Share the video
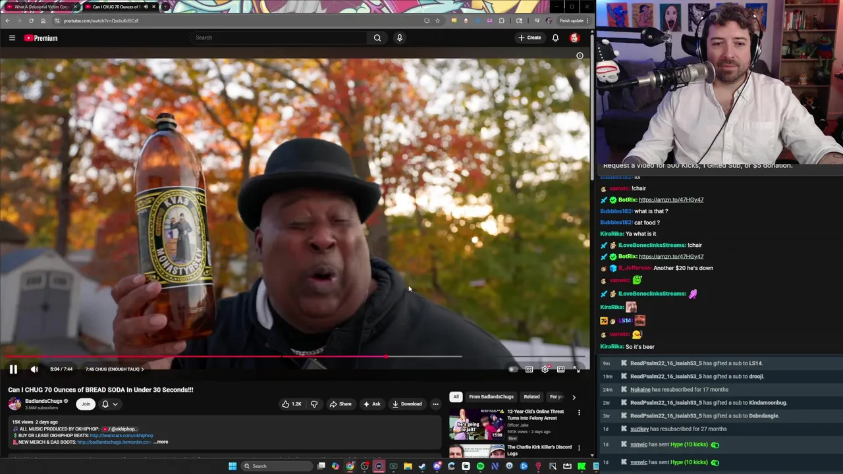Screen dimensions: 843x474 click(340, 404)
